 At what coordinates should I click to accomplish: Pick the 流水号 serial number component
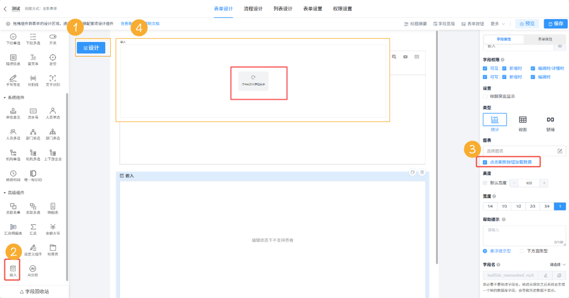[33, 113]
